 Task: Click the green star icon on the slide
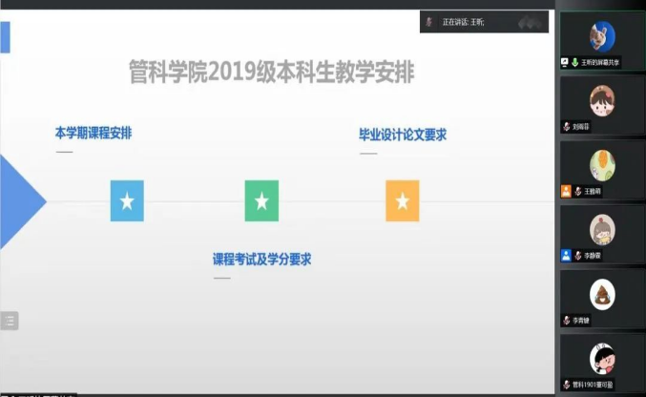tap(261, 200)
